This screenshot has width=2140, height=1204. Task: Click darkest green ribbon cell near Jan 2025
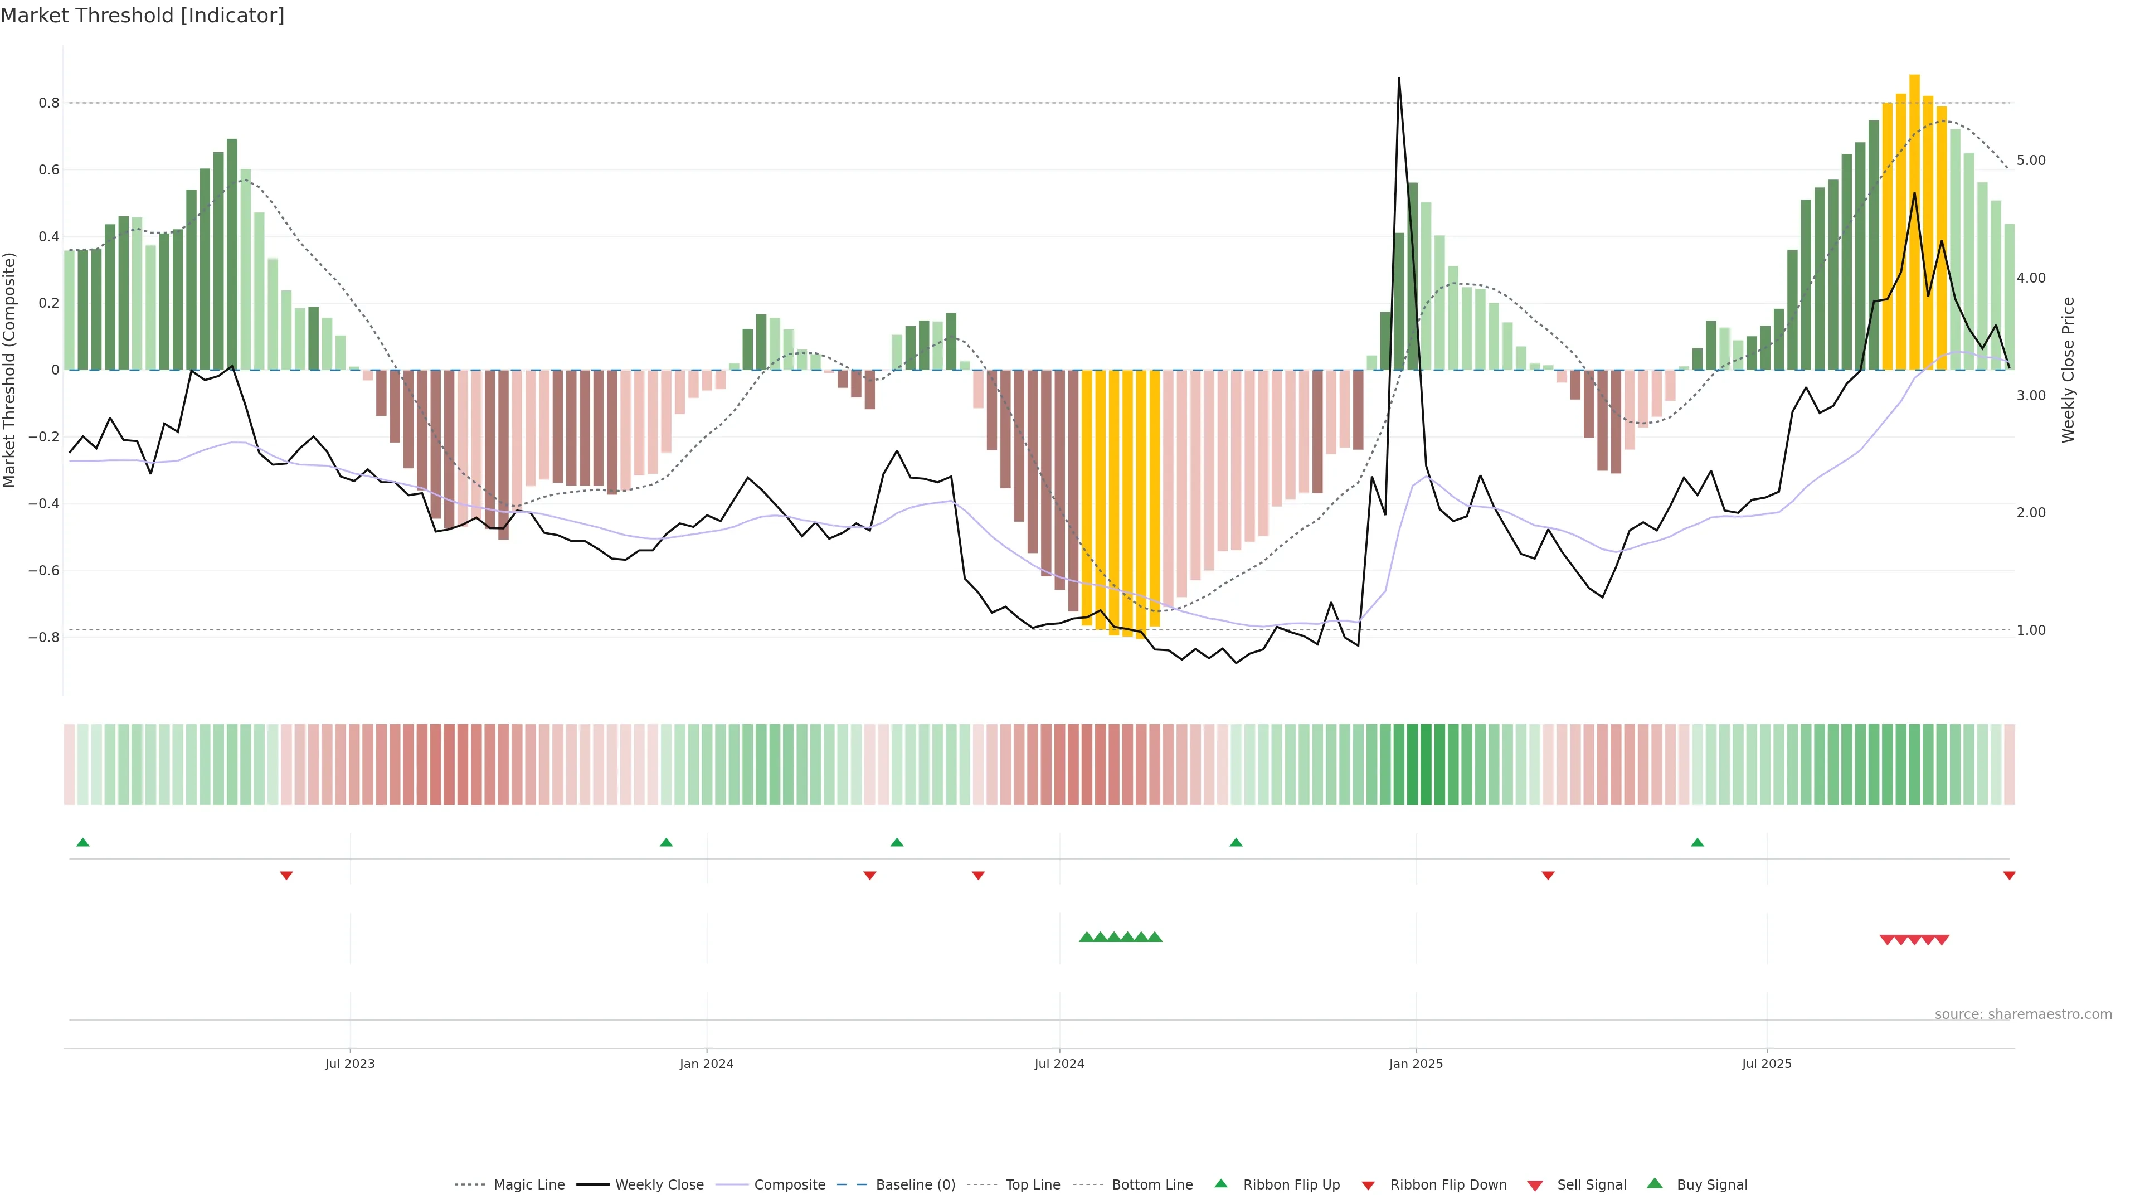point(1426,764)
